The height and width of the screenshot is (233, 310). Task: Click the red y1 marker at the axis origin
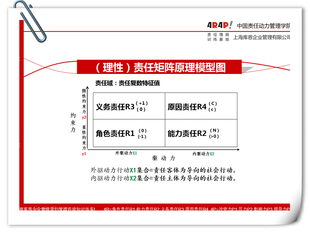coord(84,154)
